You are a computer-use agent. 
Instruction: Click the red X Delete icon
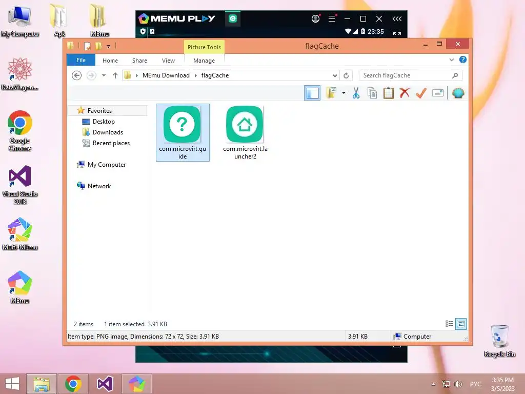point(405,93)
